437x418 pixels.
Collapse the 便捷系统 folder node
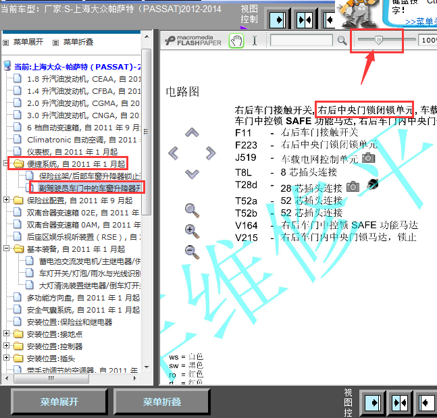(x=6, y=163)
